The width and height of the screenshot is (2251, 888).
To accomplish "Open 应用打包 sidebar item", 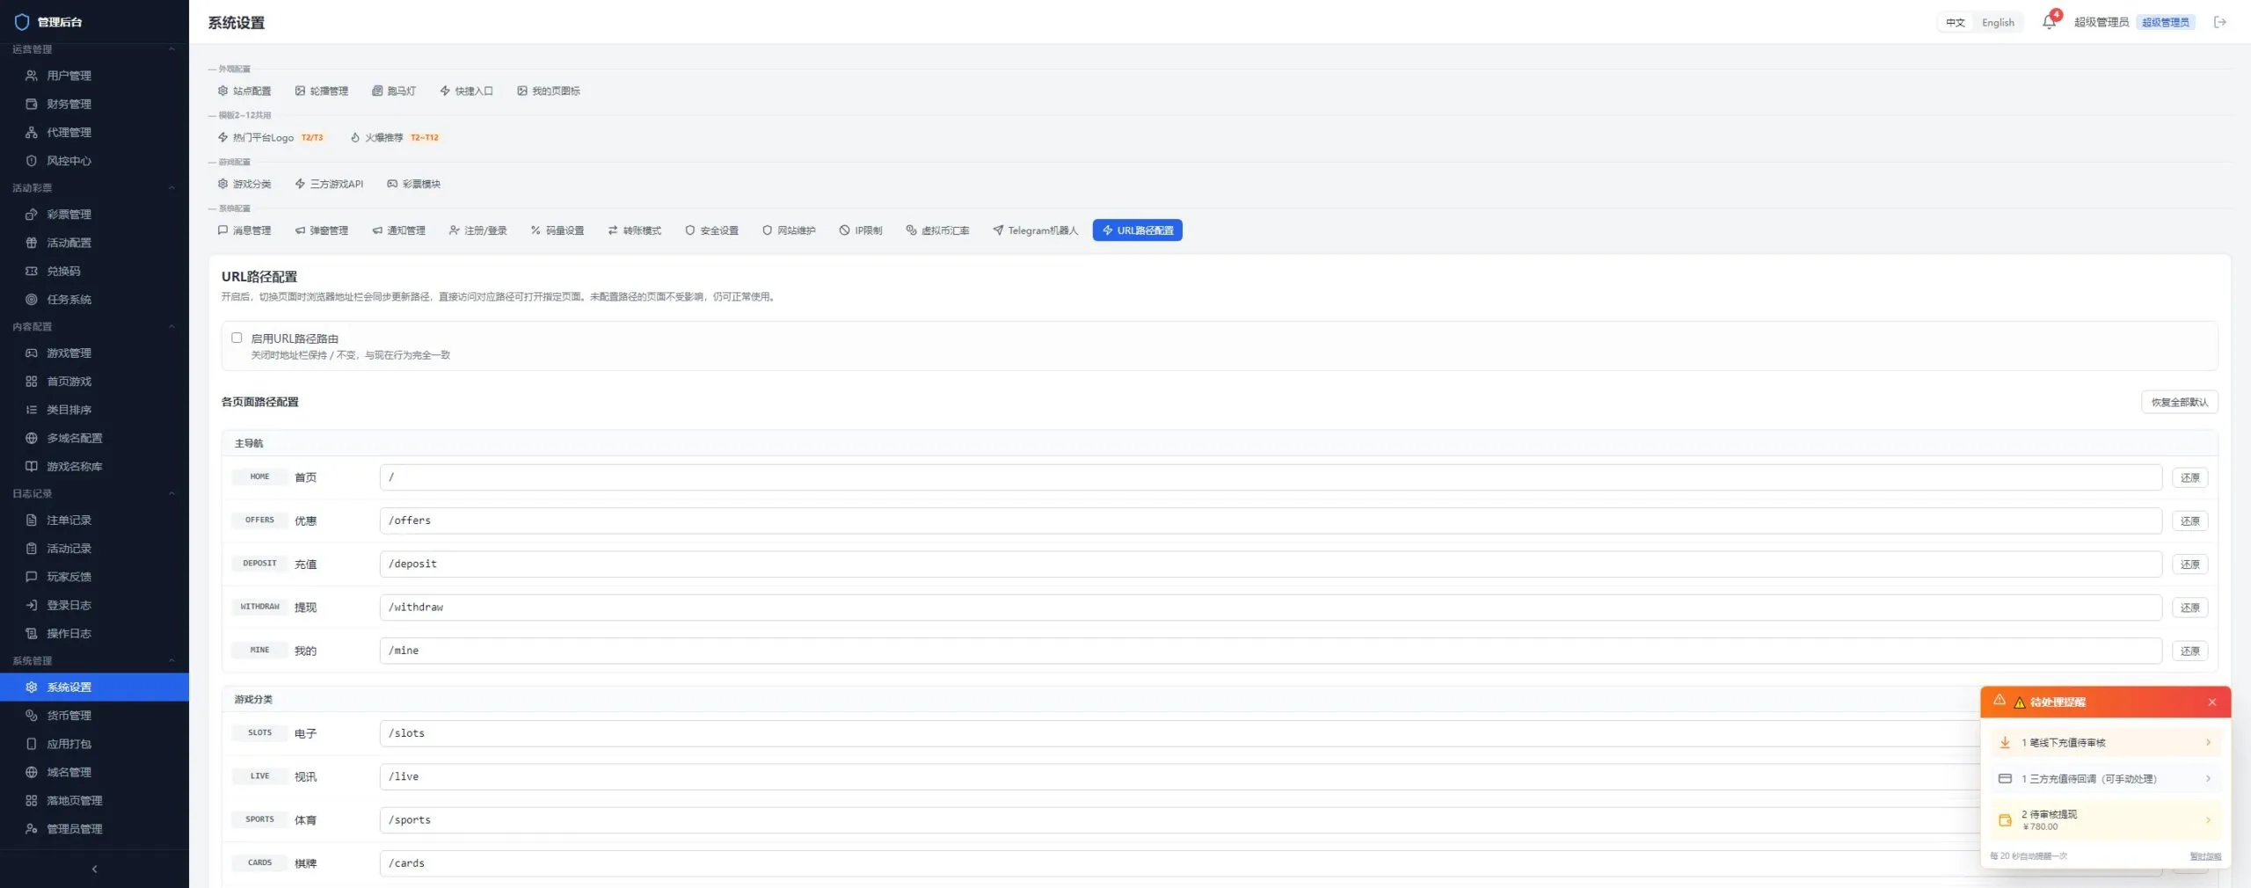I will point(94,744).
